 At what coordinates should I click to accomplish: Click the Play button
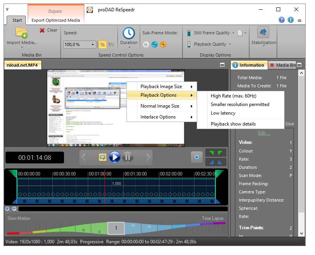point(115,157)
